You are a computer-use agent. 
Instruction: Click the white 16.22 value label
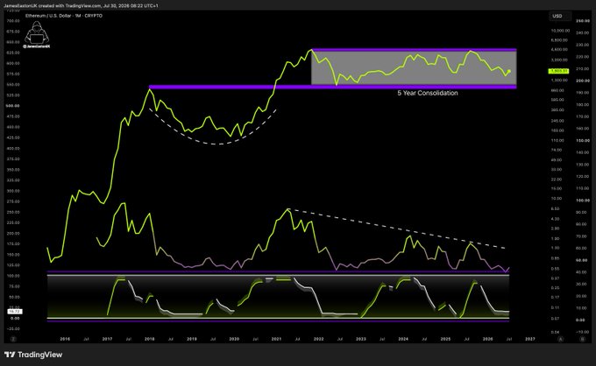click(15, 312)
